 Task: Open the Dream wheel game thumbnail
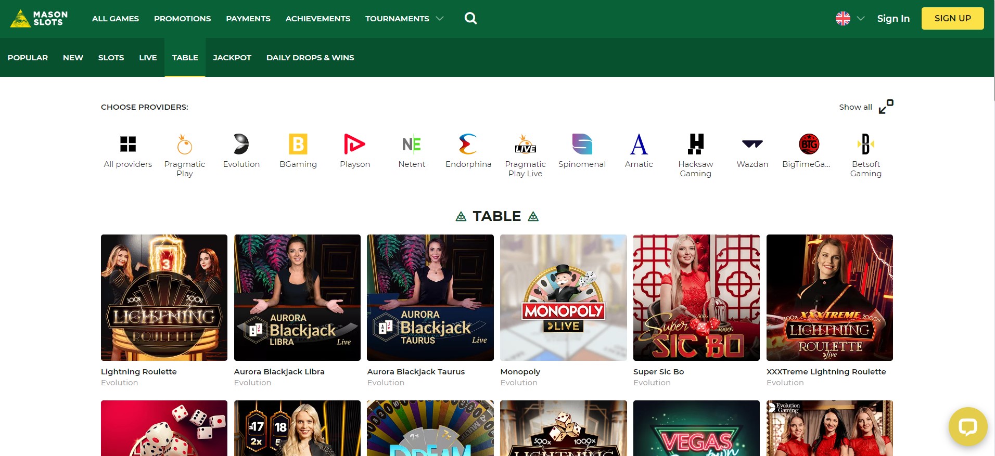coord(430,428)
